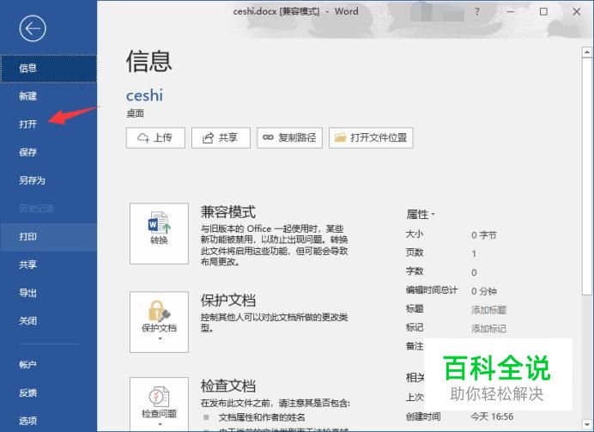Click 保存 in the sidebar
This screenshot has width=594, height=432.
(48, 152)
